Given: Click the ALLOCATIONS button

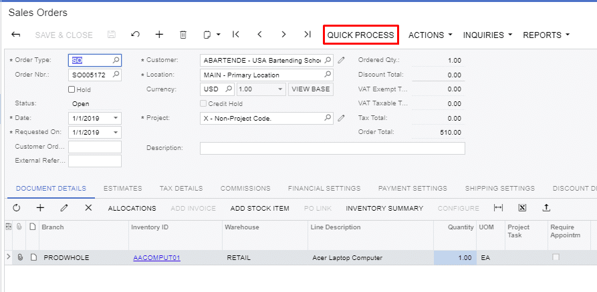Looking at the screenshot, I should (x=132, y=208).
